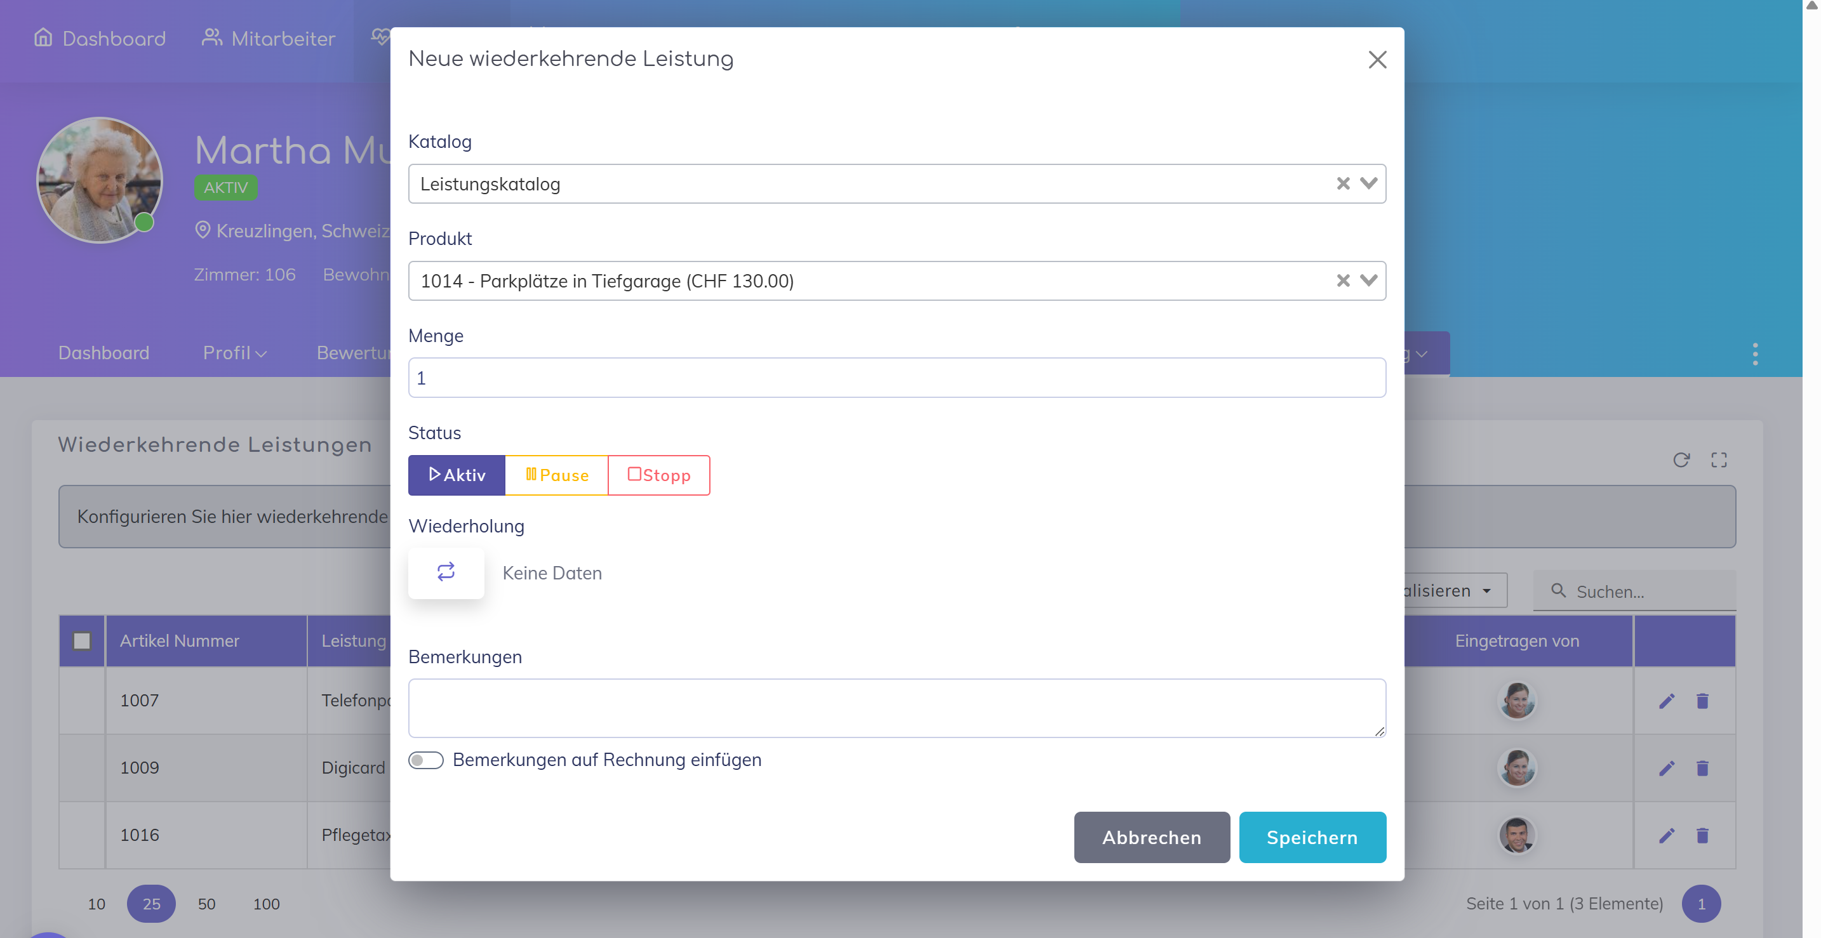This screenshot has width=1821, height=938.
Task: Set status to Stopp
Action: (x=658, y=475)
